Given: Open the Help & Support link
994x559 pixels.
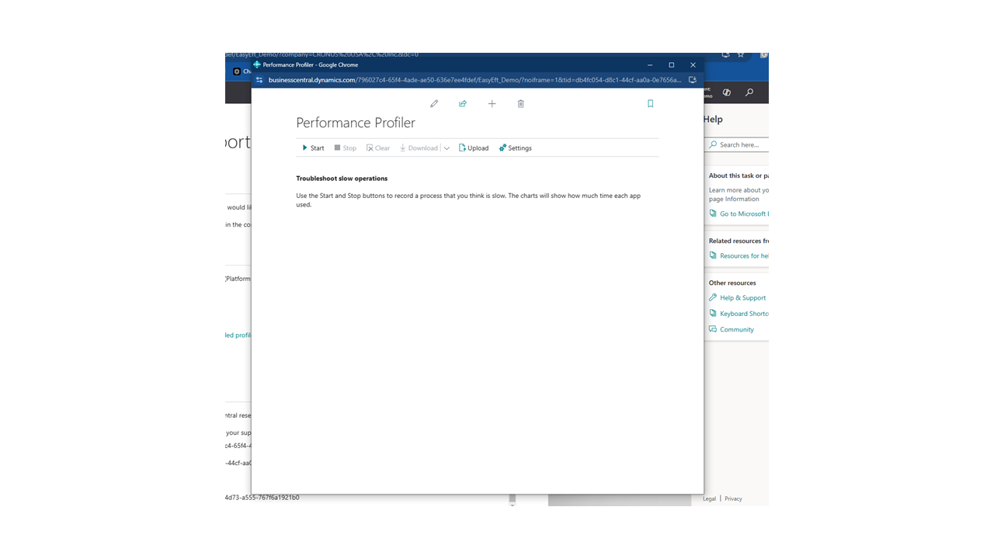Looking at the screenshot, I should [742, 298].
